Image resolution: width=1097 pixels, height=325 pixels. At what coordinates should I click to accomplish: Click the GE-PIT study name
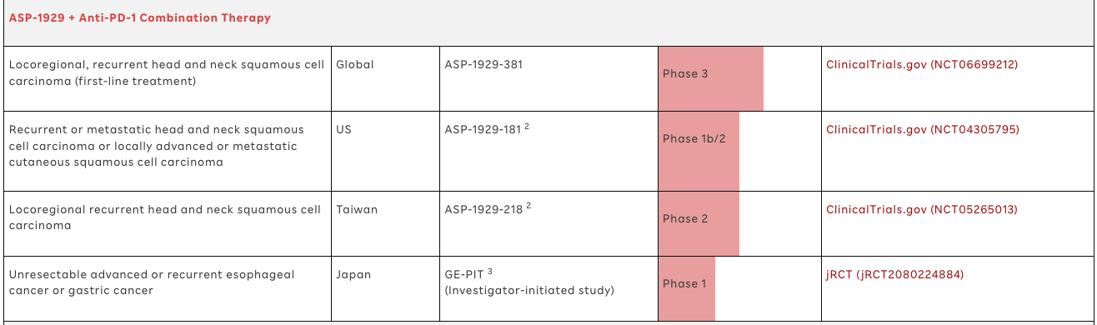[464, 274]
